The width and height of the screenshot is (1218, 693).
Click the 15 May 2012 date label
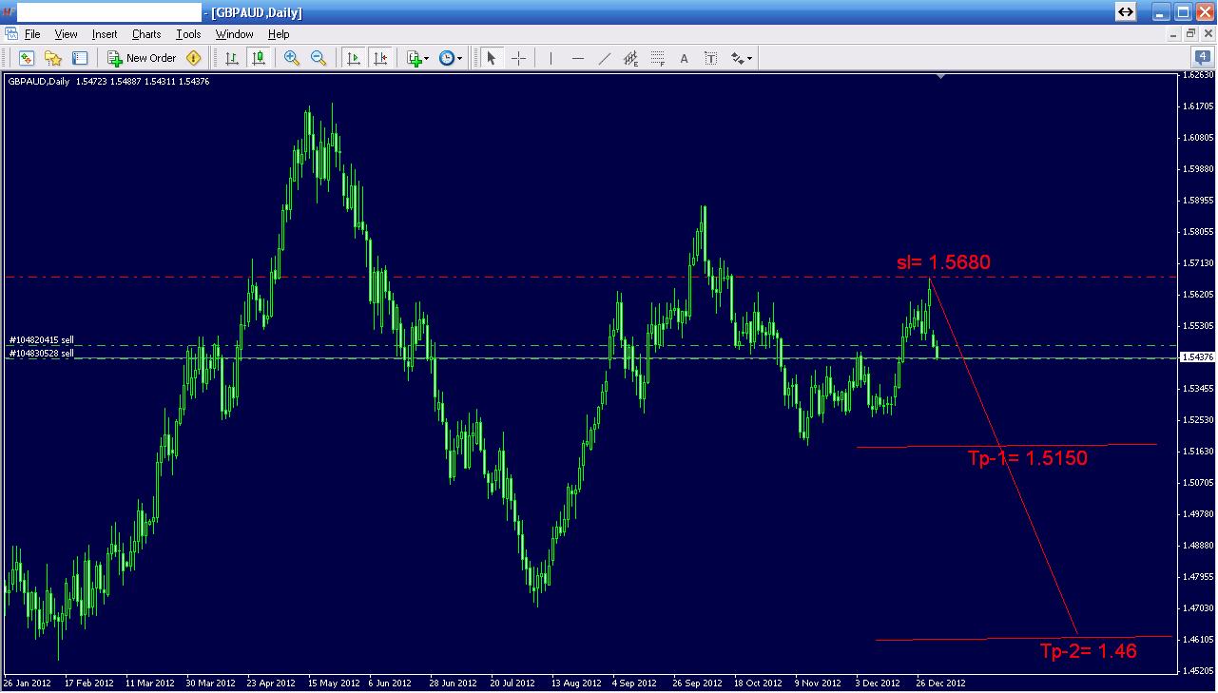pyautogui.click(x=332, y=683)
